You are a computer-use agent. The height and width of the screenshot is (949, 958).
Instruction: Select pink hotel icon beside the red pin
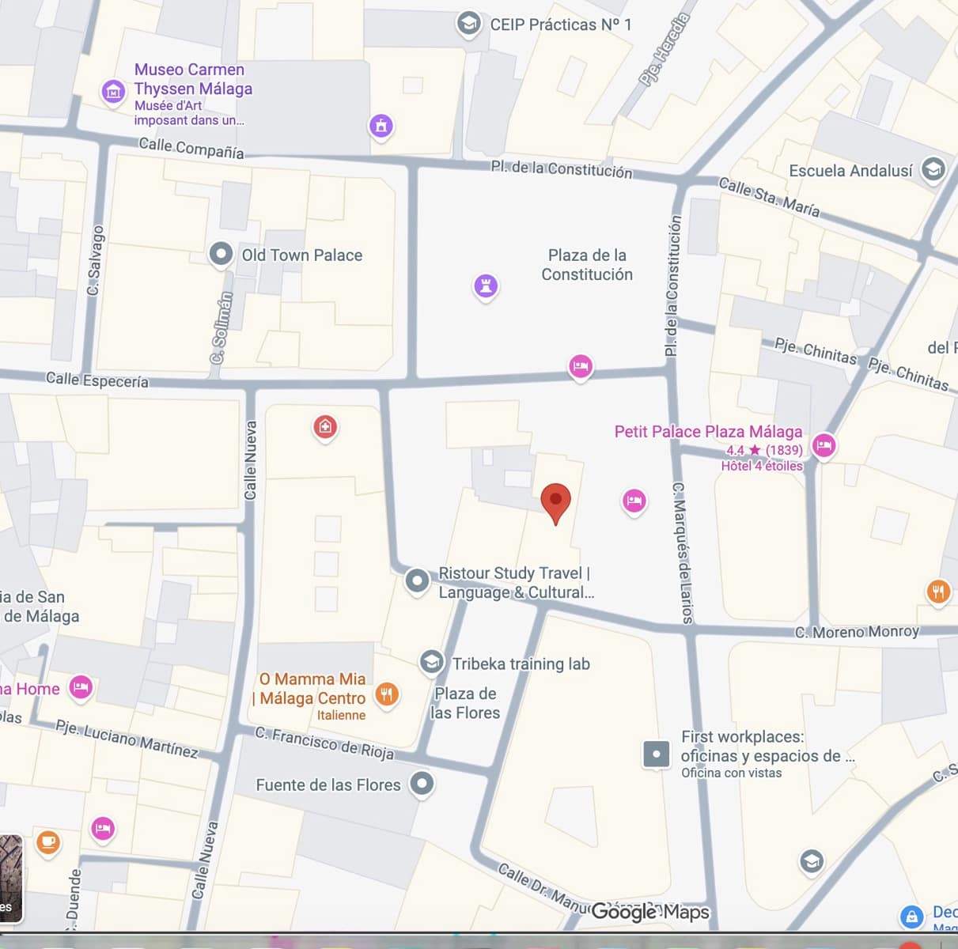click(634, 501)
